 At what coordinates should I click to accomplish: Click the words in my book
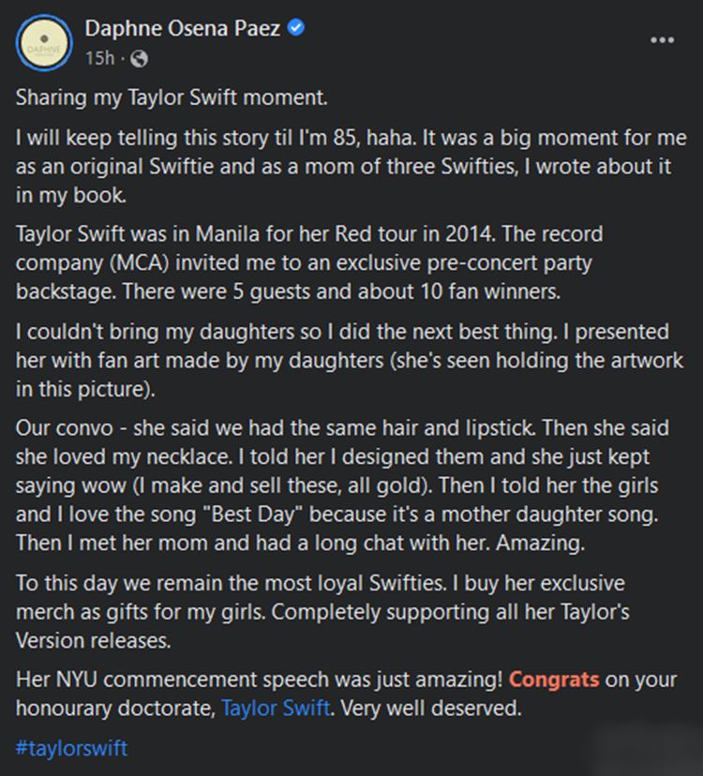point(71,196)
